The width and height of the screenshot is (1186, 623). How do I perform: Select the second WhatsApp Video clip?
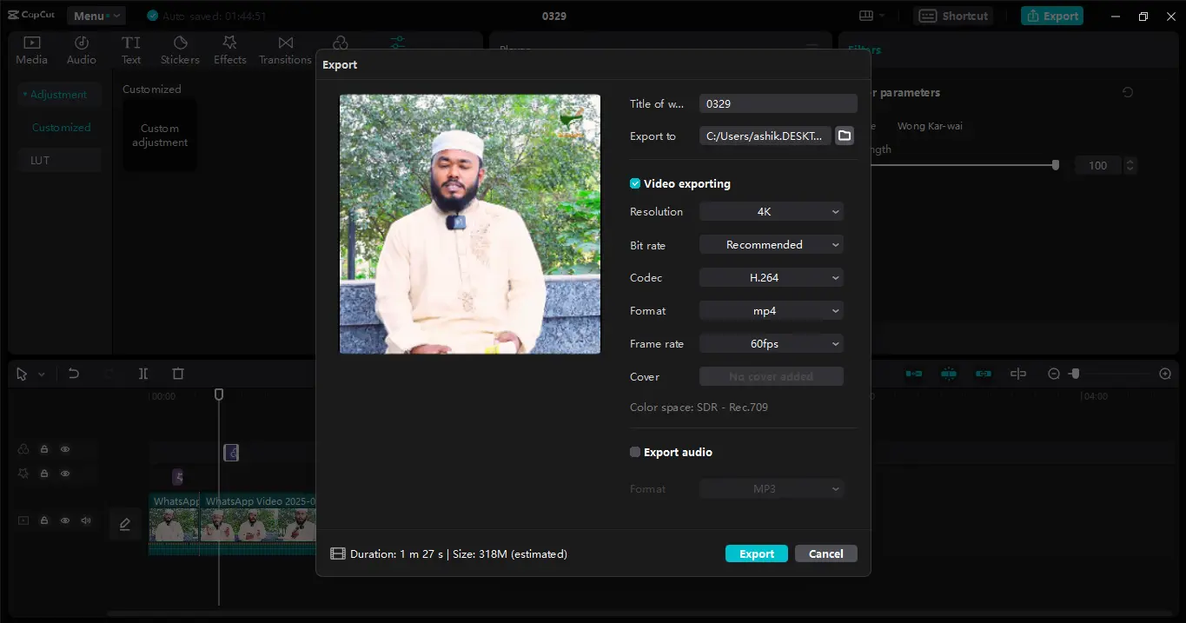pos(258,524)
